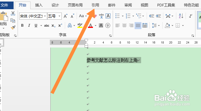Click shading paint bucket icon
The image size is (201, 111).
167,25
